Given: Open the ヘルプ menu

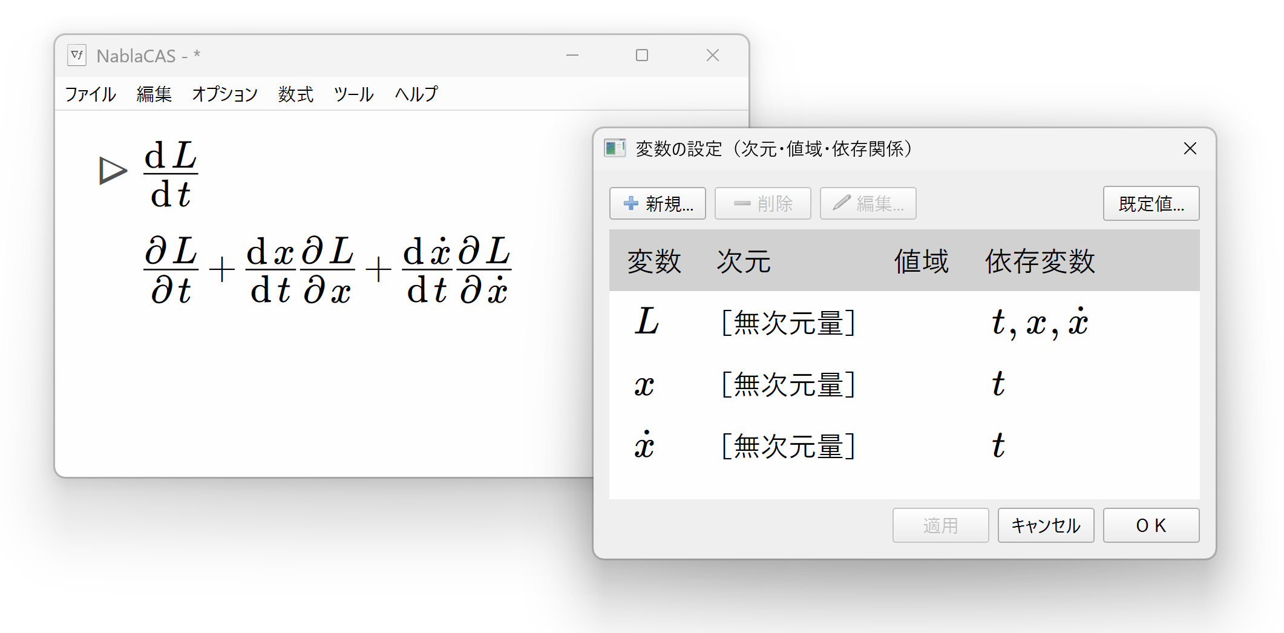Looking at the screenshot, I should coord(416,94).
